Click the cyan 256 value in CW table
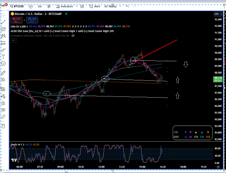The image size is (226, 173). click(x=202, y=137)
